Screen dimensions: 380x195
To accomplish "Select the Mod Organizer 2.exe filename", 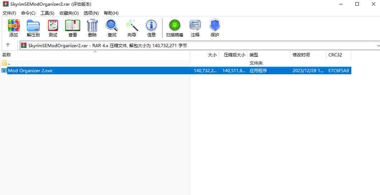I will point(30,71).
